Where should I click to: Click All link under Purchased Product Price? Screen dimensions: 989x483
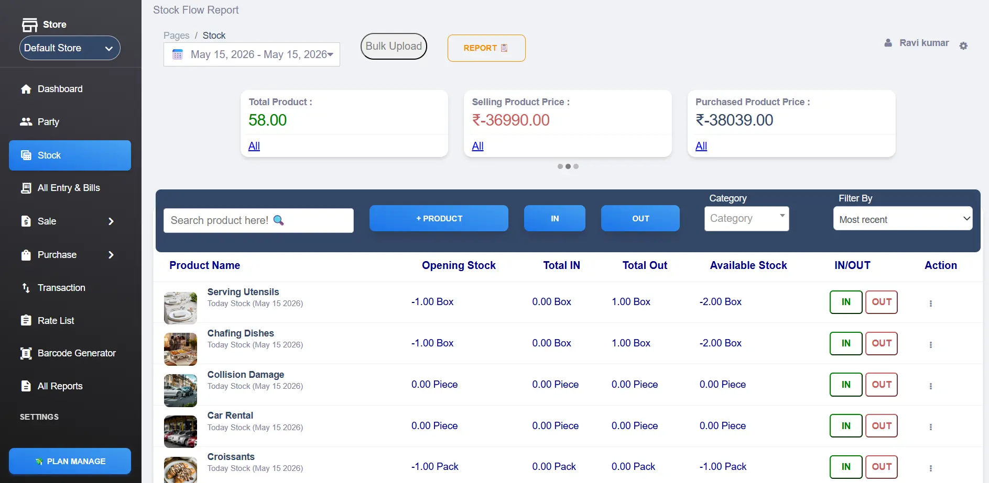[x=701, y=146]
